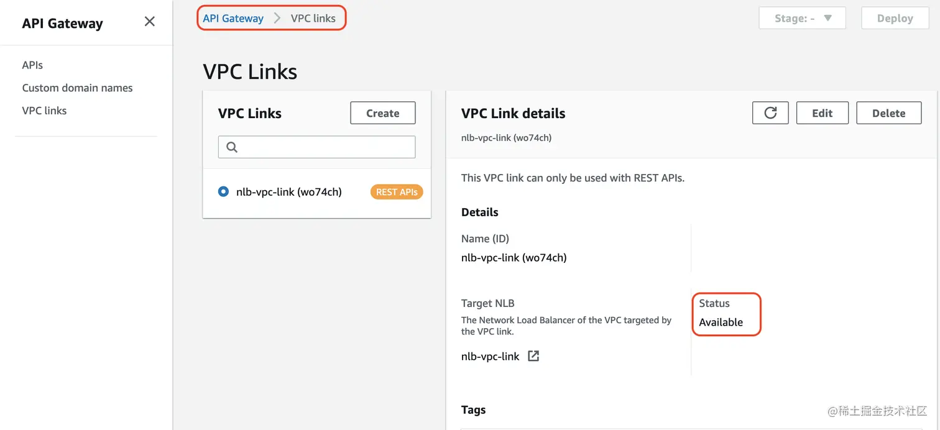The width and height of the screenshot is (940, 430).
Task: Follow the API Gateway breadcrumb link
Action: (x=233, y=19)
